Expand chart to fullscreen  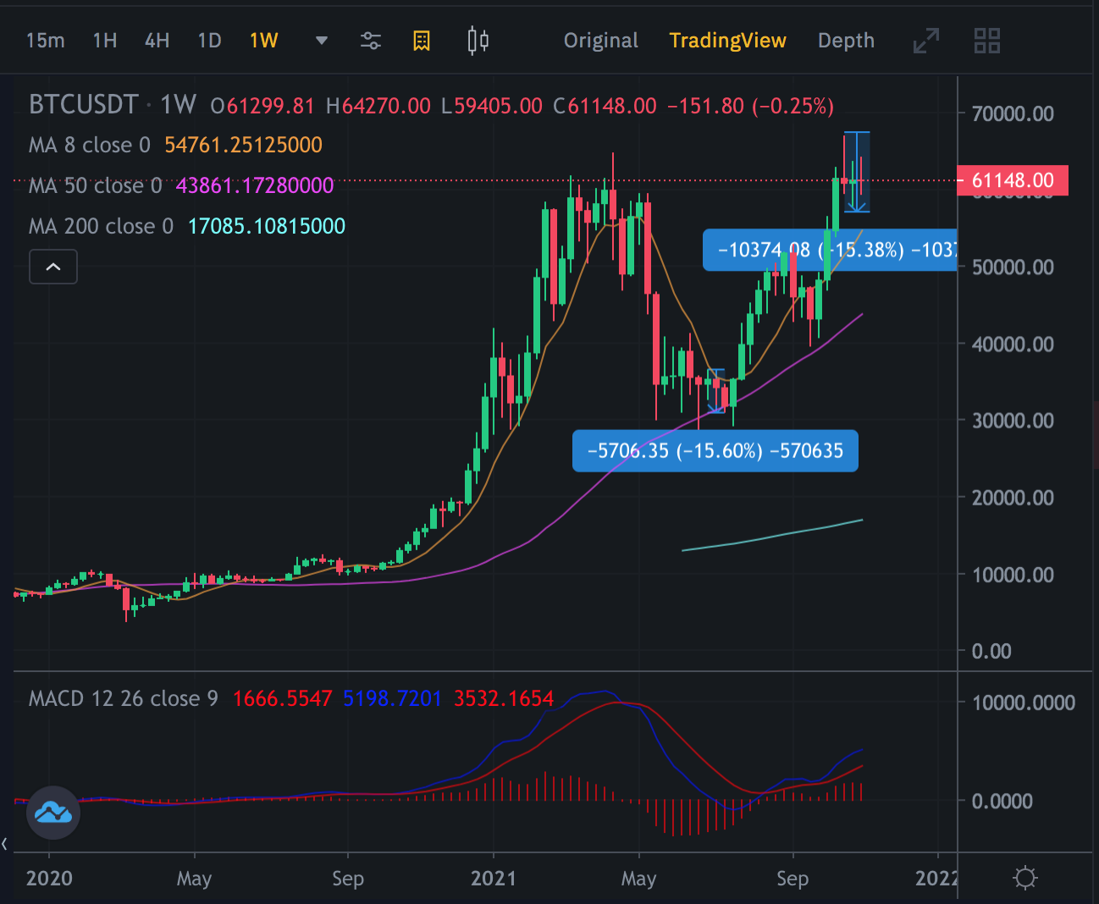(x=926, y=41)
